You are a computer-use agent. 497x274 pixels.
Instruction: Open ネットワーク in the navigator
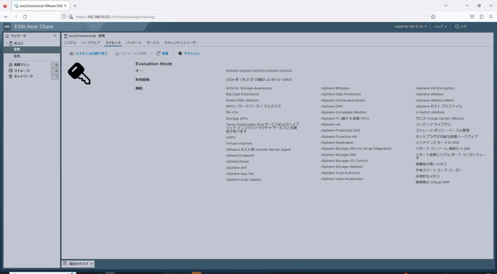(x=23, y=76)
